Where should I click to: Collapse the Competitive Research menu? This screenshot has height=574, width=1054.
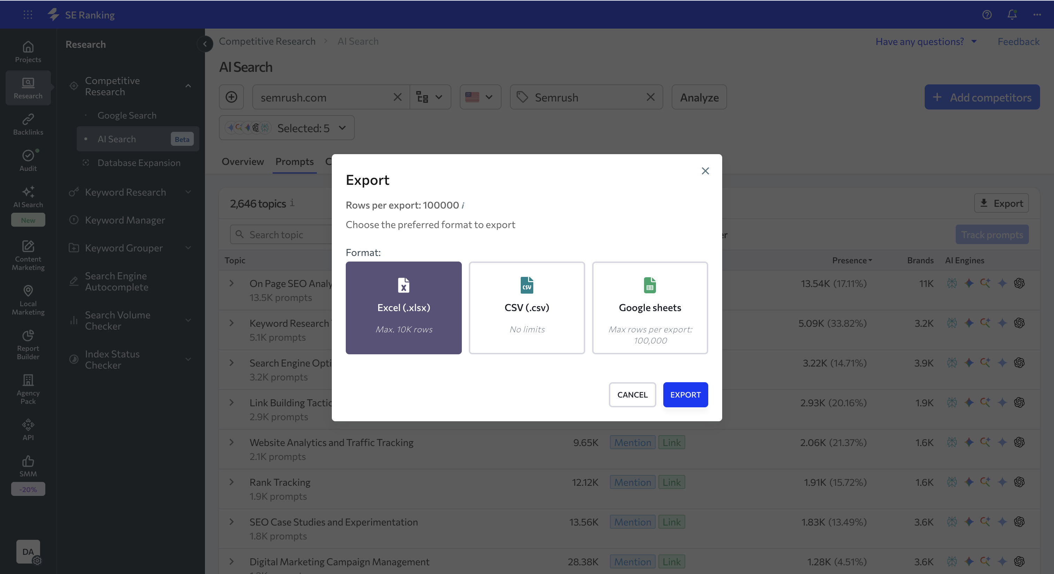(188, 86)
